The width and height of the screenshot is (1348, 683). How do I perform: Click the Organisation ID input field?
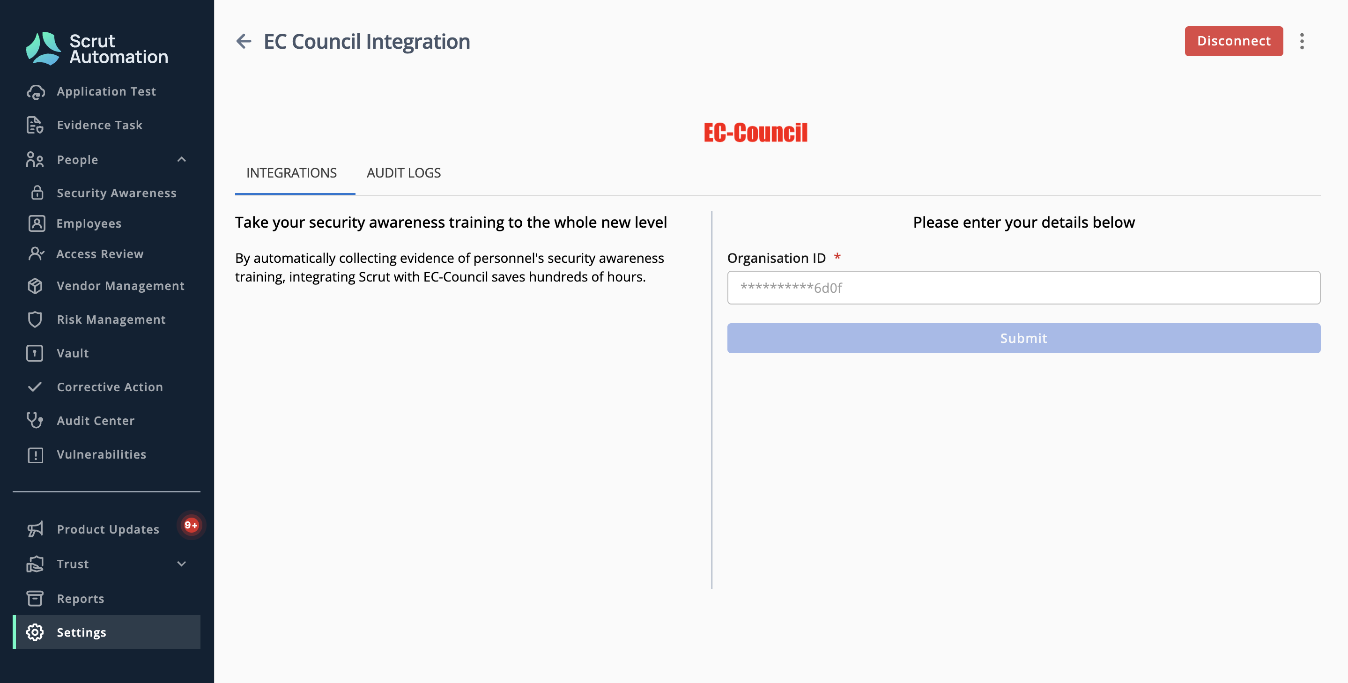click(1023, 287)
